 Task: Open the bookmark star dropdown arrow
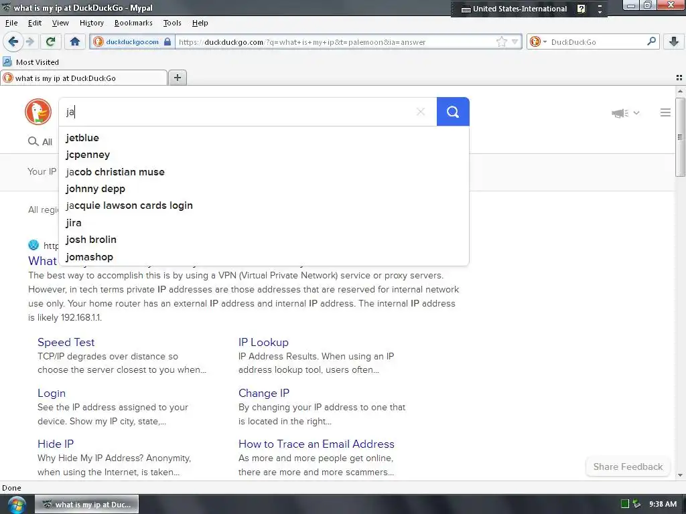pos(515,42)
